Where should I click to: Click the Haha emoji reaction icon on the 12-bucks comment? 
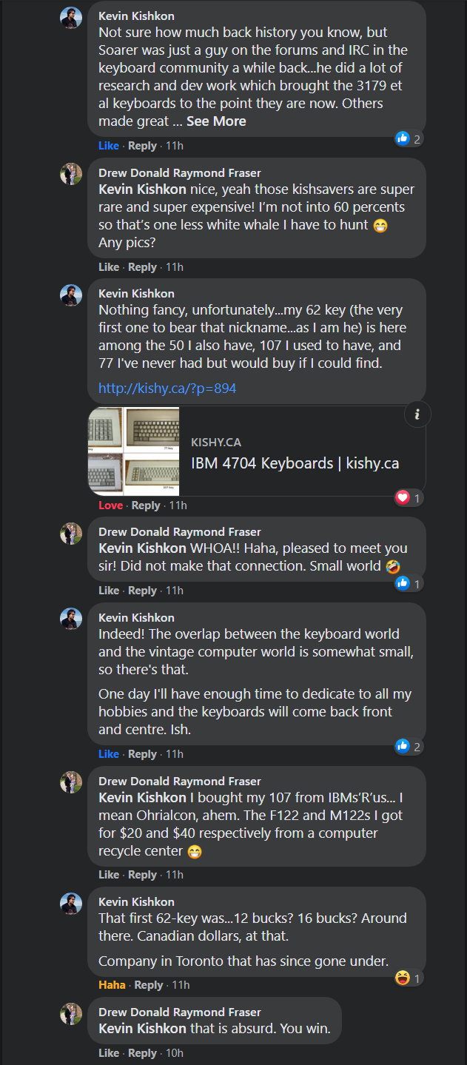[x=402, y=977]
